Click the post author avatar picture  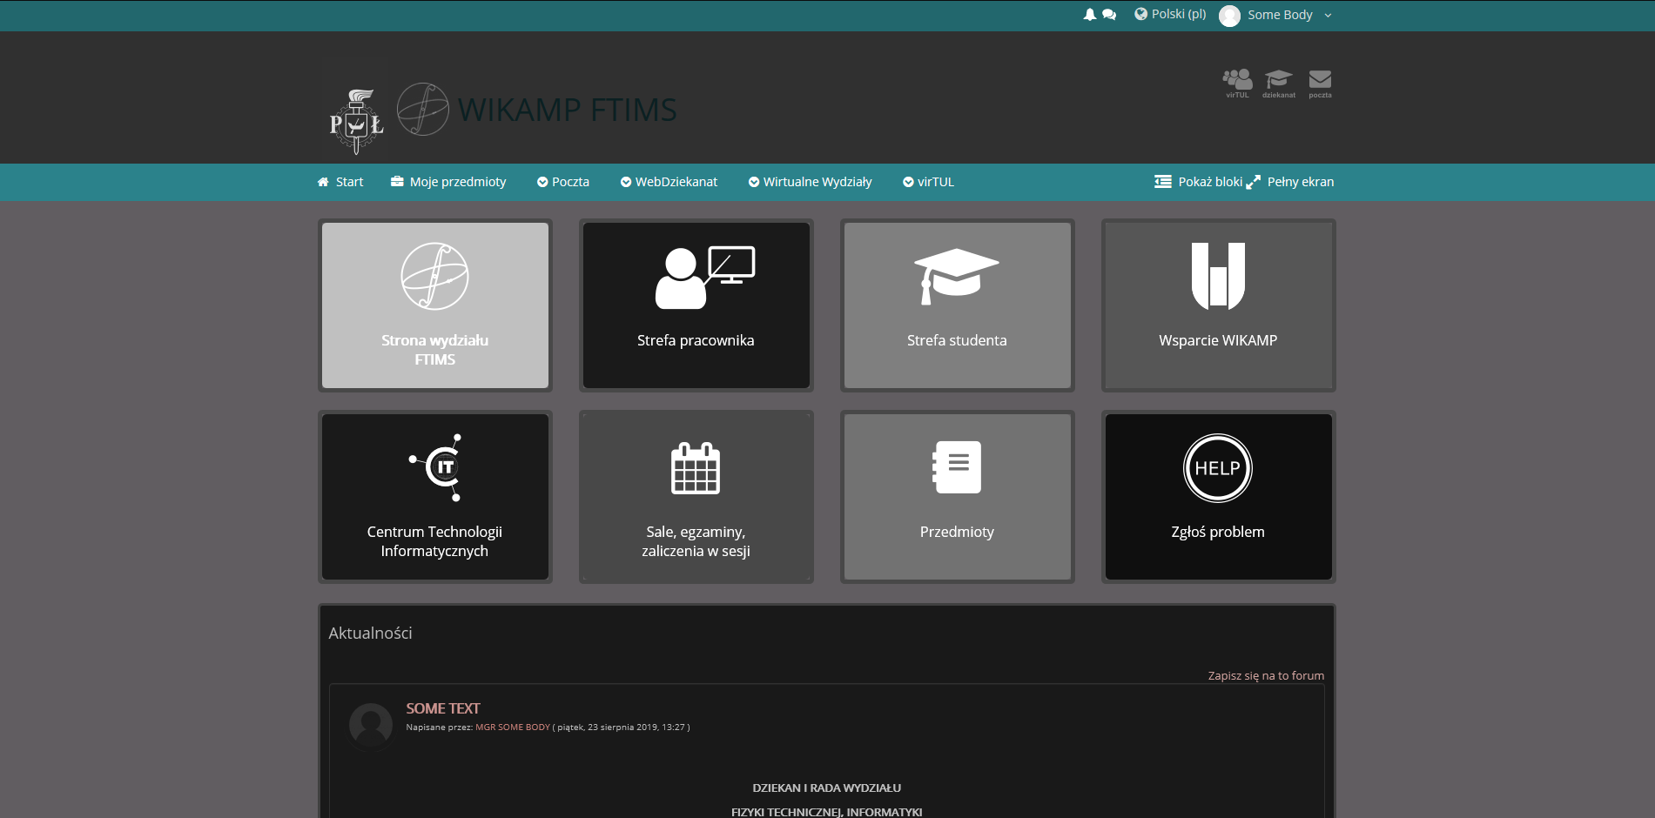pos(371,726)
